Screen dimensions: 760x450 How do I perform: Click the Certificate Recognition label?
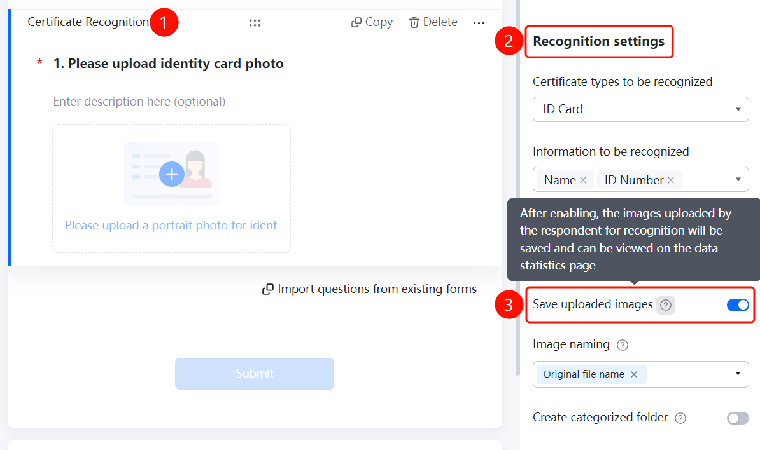pos(88,22)
